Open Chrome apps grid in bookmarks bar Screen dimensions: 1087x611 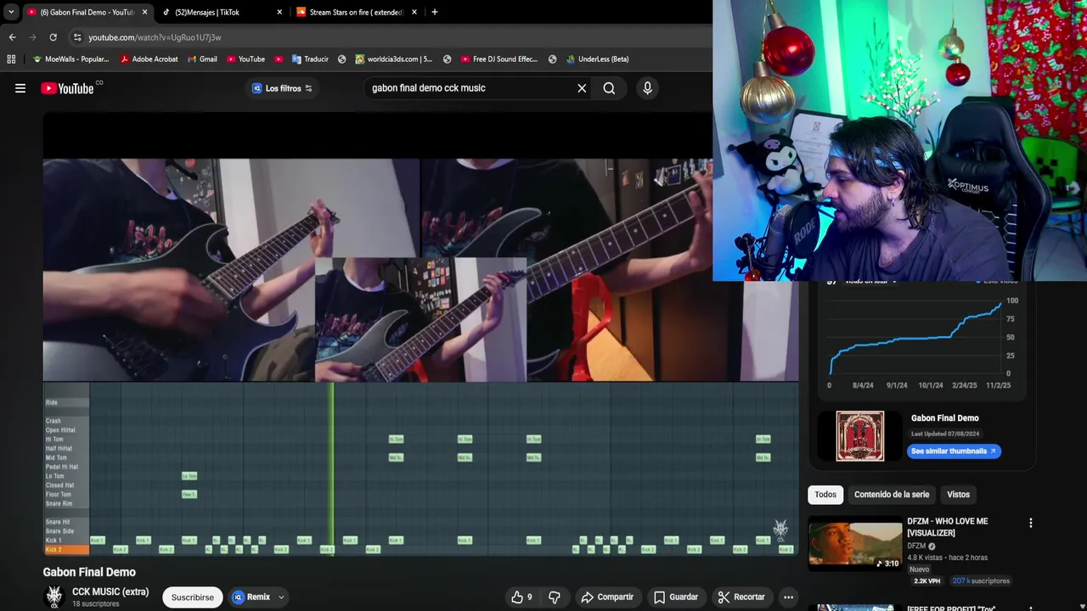(11, 59)
